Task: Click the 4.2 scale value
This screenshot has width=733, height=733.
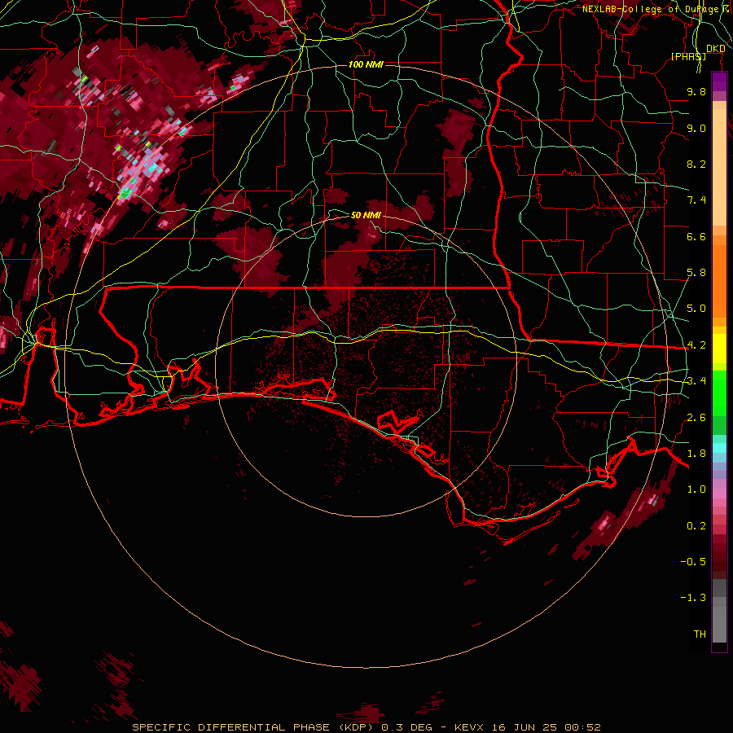Action: coord(696,345)
